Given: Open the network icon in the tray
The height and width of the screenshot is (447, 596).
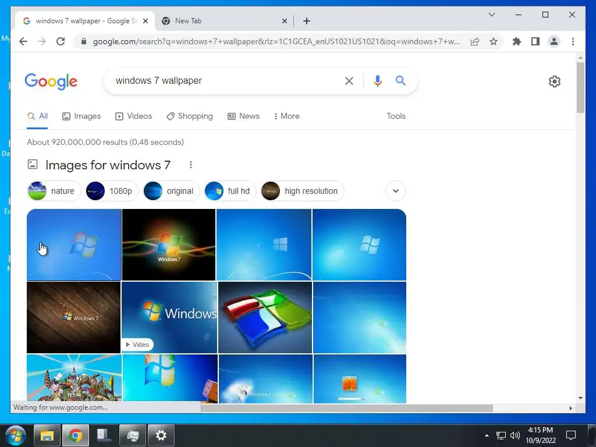Looking at the screenshot, I should [501, 435].
